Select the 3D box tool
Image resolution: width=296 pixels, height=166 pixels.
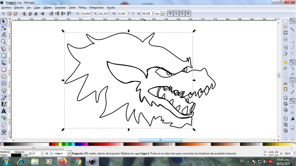[x=4, y=63]
